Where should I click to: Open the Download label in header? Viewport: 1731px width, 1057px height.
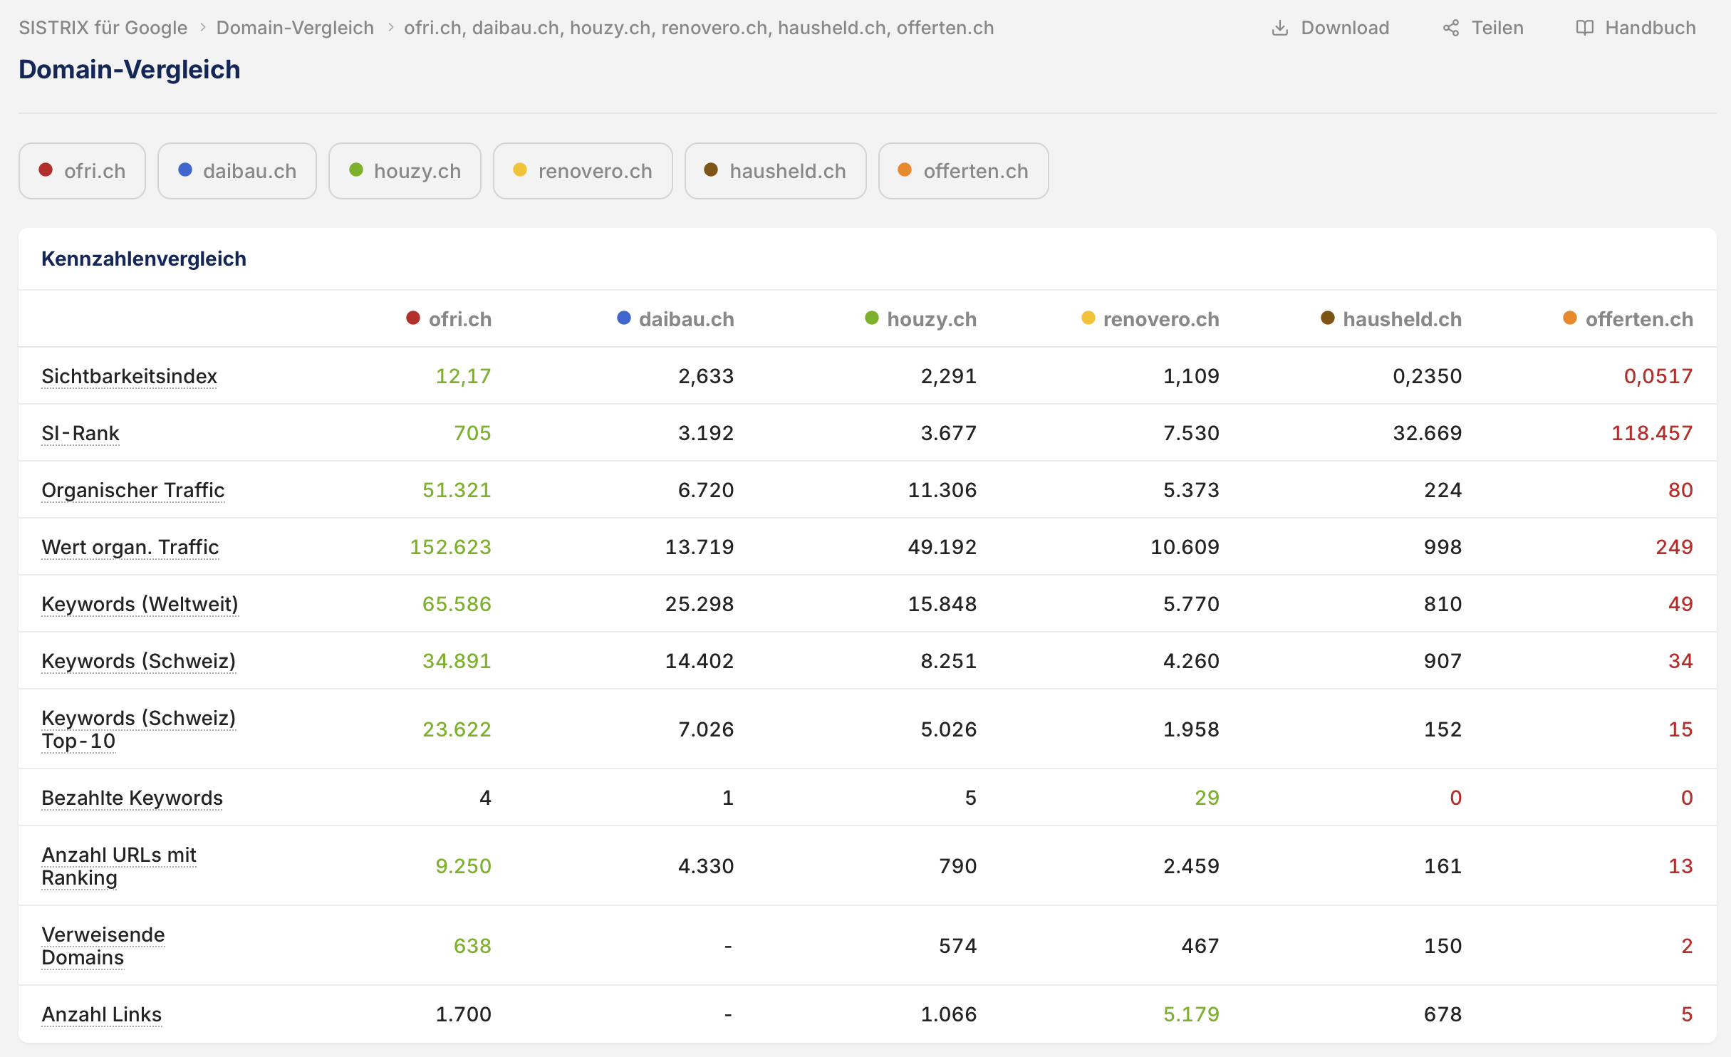click(1345, 28)
